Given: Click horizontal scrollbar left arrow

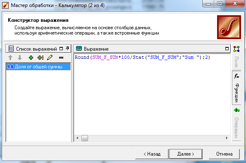Looking at the screenshot, I should coord(77,138).
